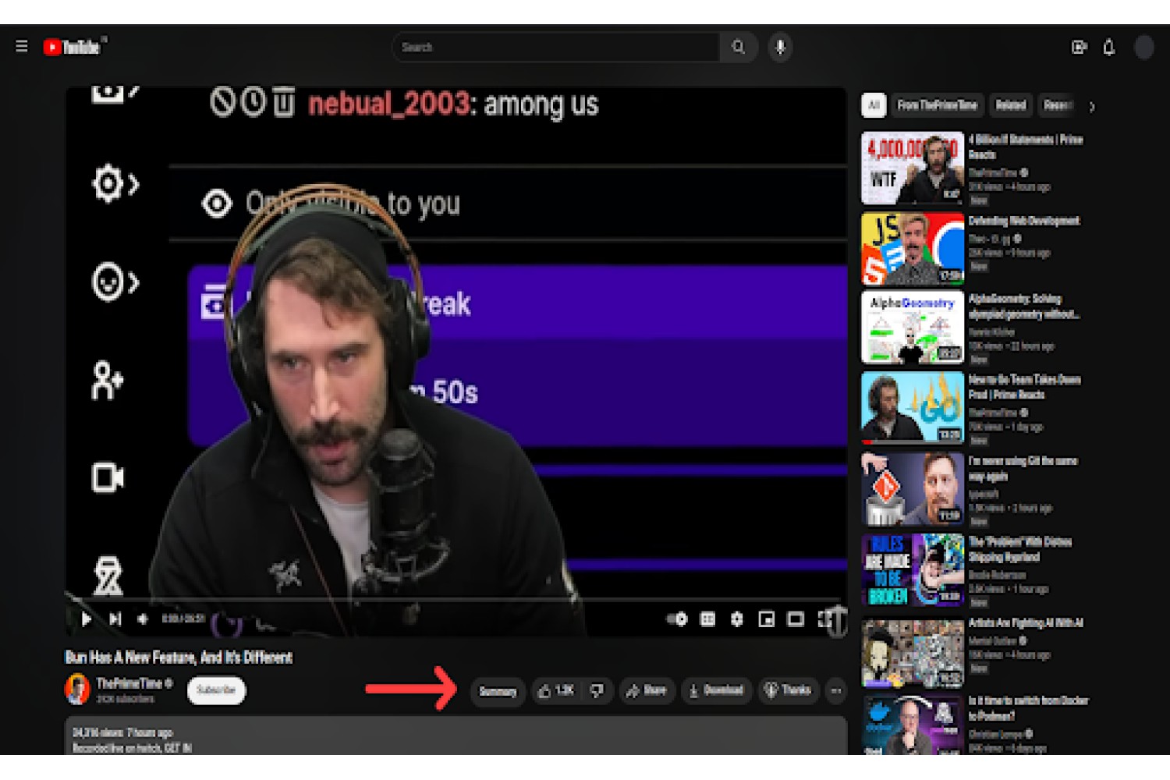Select the partially visible Recently chip

pyautogui.click(x=1057, y=105)
